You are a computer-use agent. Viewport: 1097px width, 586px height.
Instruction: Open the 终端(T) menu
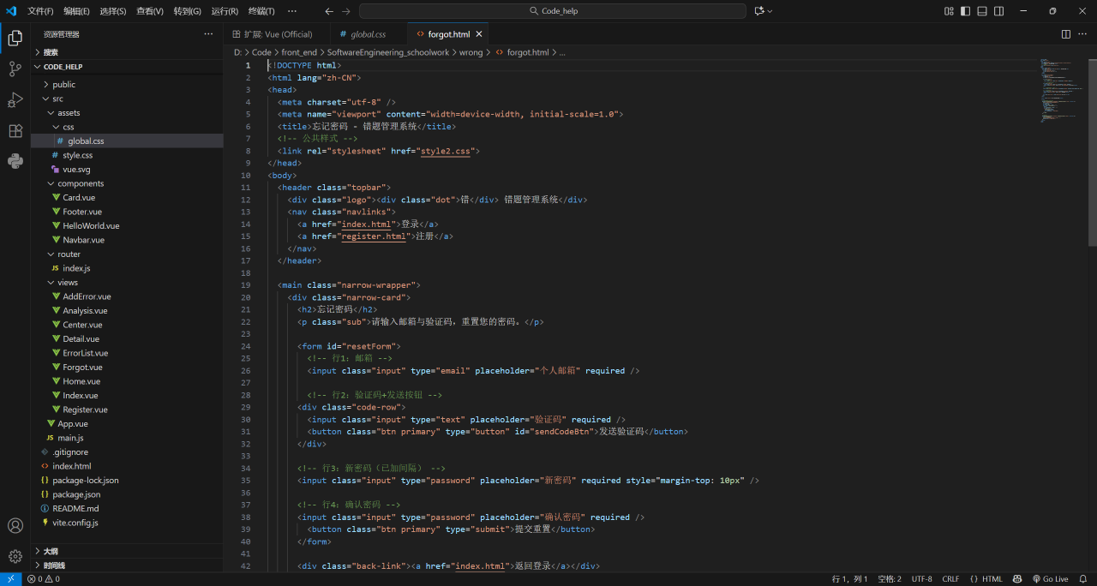(261, 11)
